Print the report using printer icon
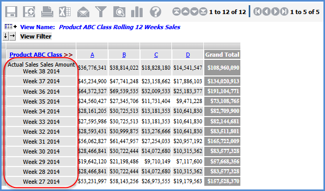The height and width of the screenshot is (191, 325). tap(47, 11)
